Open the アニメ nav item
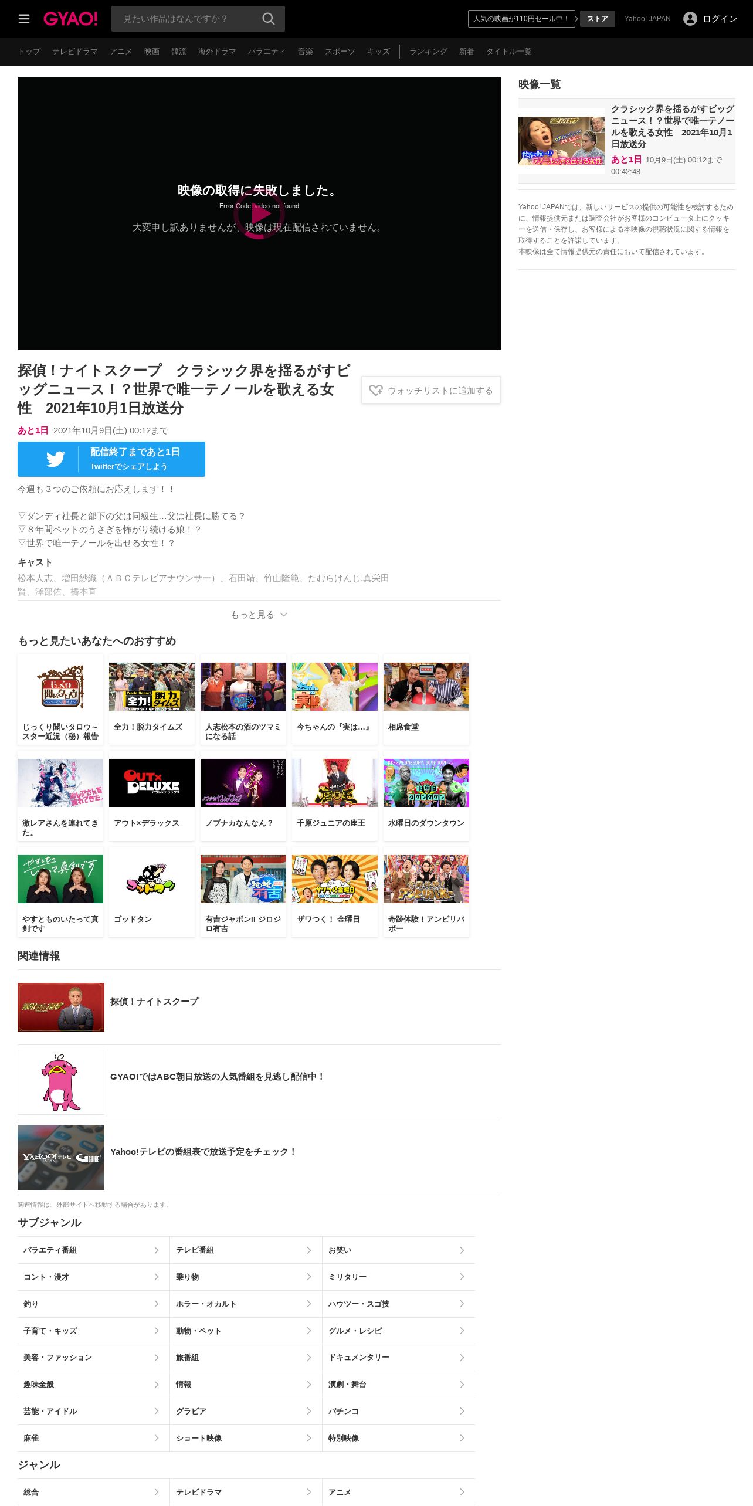The image size is (753, 1506). [x=121, y=52]
